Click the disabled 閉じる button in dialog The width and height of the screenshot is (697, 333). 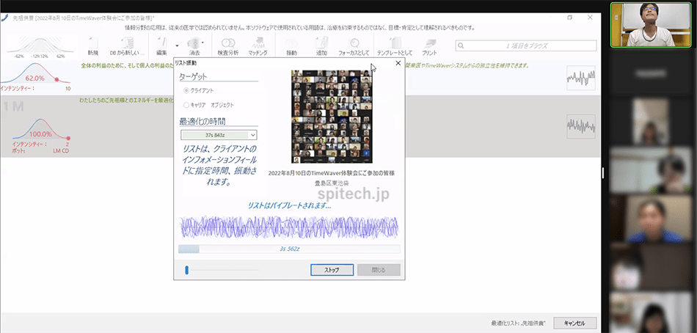[x=379, y=270]
